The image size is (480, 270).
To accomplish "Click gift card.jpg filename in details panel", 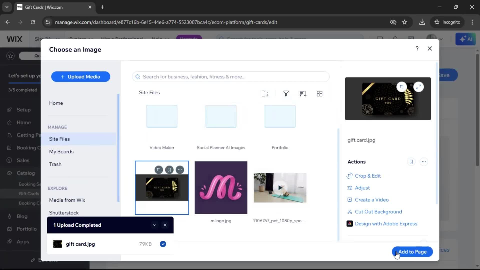I will 361,140.
